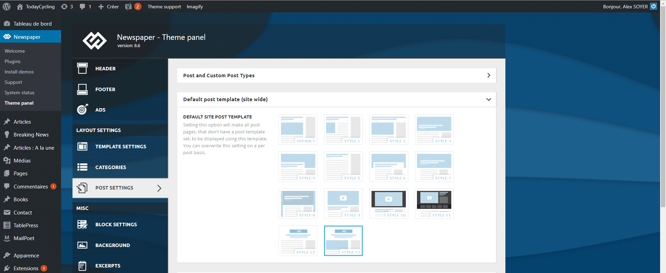Select the Style 2 post template
The image size is (666, 273).
tap(389, 130)
